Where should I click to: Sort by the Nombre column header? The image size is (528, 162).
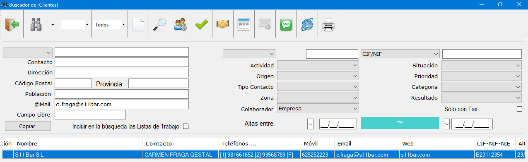pyautogui.click(x=77, y=144)
